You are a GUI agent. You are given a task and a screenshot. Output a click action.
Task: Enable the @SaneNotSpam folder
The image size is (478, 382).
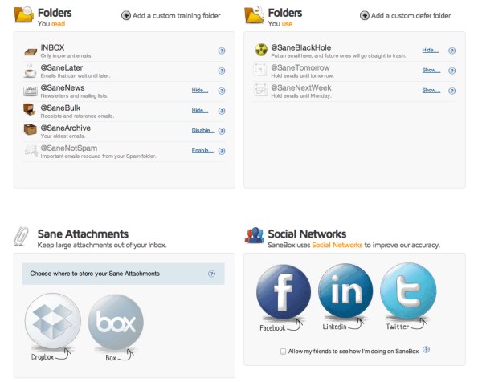202,151
